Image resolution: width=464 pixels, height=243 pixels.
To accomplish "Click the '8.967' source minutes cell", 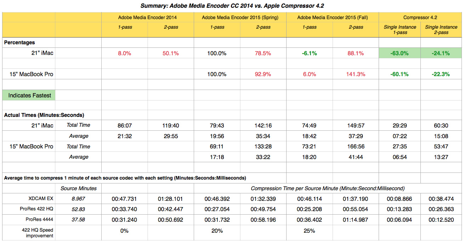I will [x=78, y=199].
